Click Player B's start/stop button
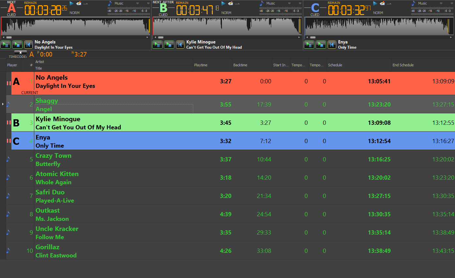The height and width of the screenshot is (278, 455). click(x=169, y=45)
